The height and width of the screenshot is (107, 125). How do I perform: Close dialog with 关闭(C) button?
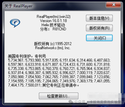[x=99, y=38]
